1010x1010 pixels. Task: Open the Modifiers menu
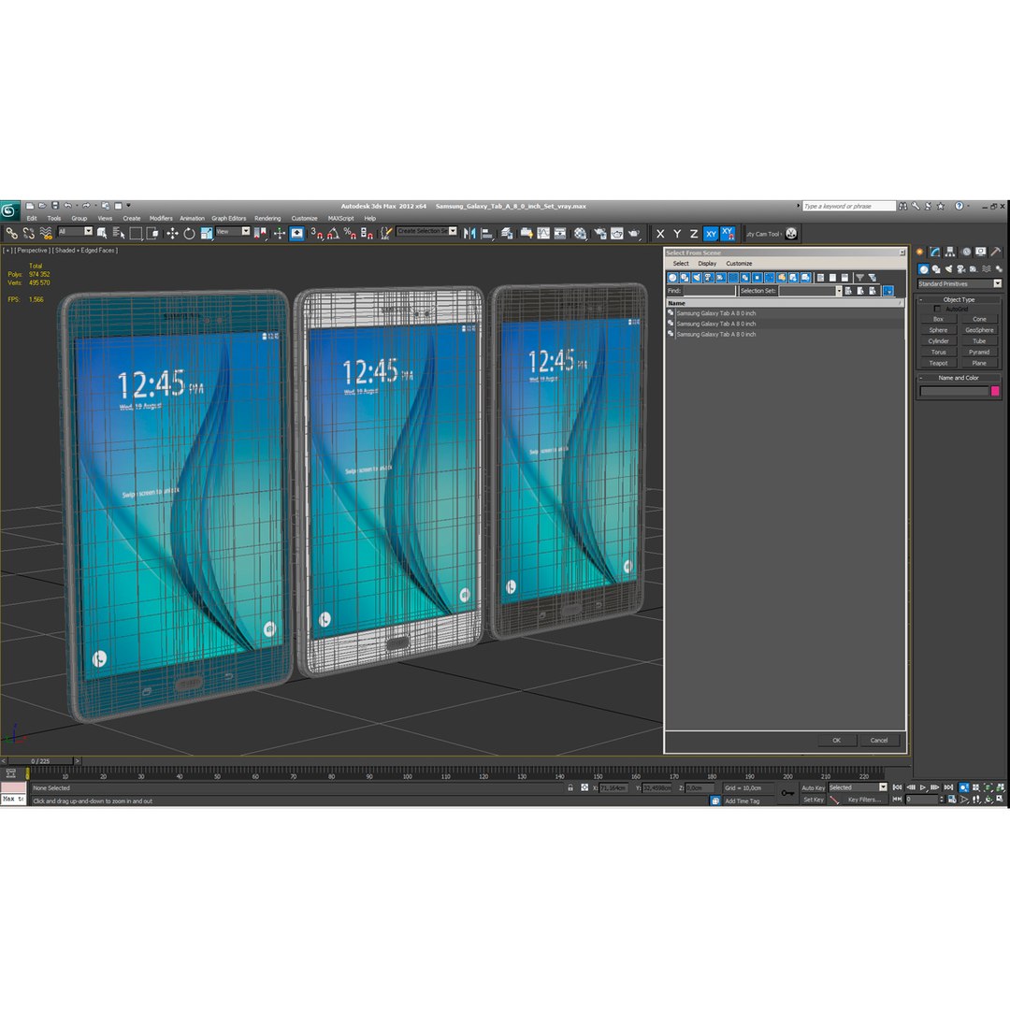(161, 218)
